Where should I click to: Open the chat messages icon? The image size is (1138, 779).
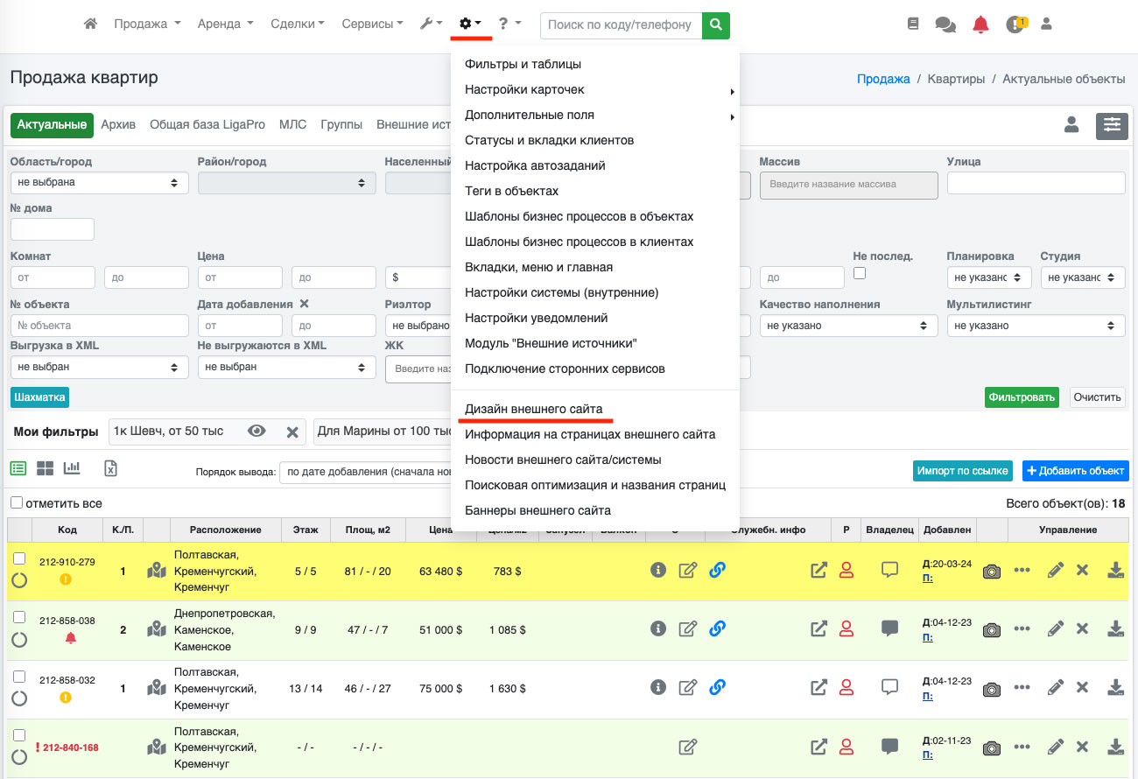click(x=945, y=25)
